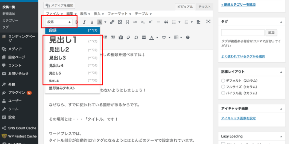Viewport: 289px width, 144px height.
Task: Insert page break icon
Action: (x=144, y=37)
